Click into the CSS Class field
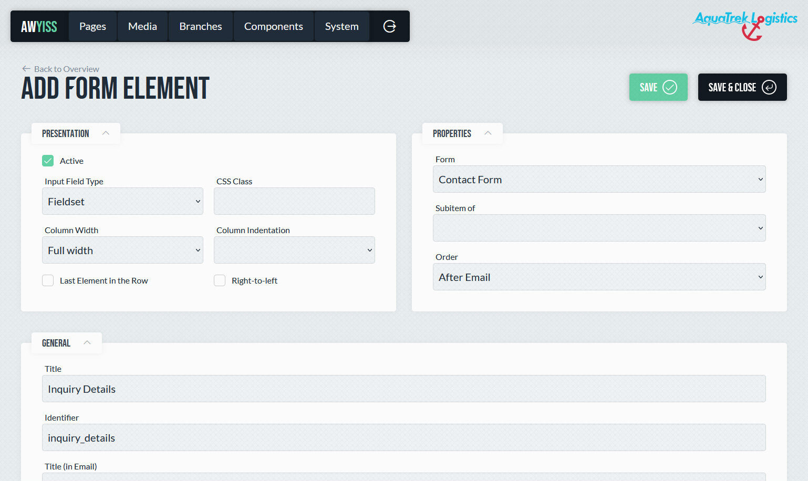 [x=294, y=202]
